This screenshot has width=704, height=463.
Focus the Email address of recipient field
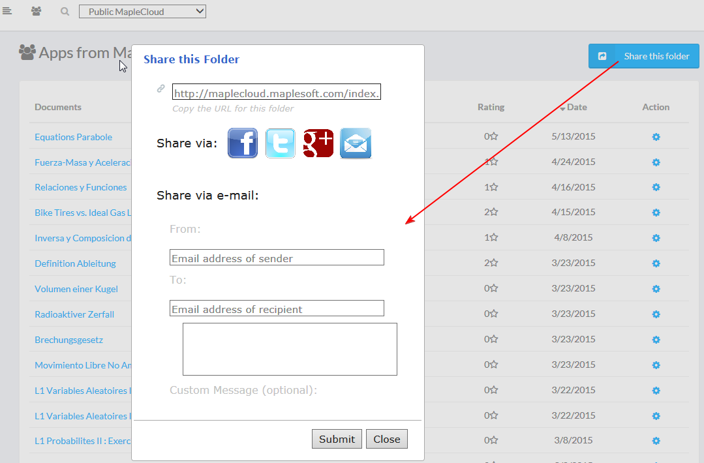[277, 308]
